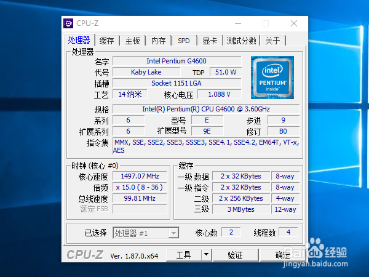Switch to the 缓存 tab
Screen dimensions: 369x277
pyautogui.click(x=106, y=41)
